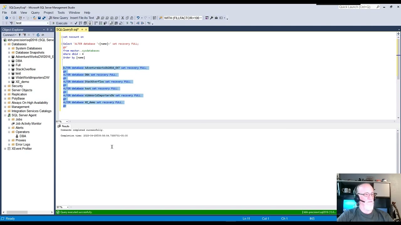Click the Paste icon in toolbar
The image size is (401, 225).
coord(132,18)
